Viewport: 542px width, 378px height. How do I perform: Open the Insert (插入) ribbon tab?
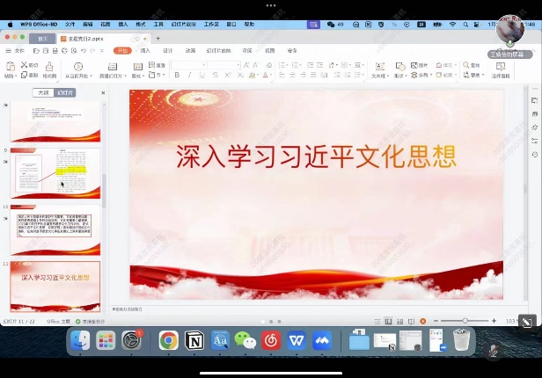pos(144,51)
